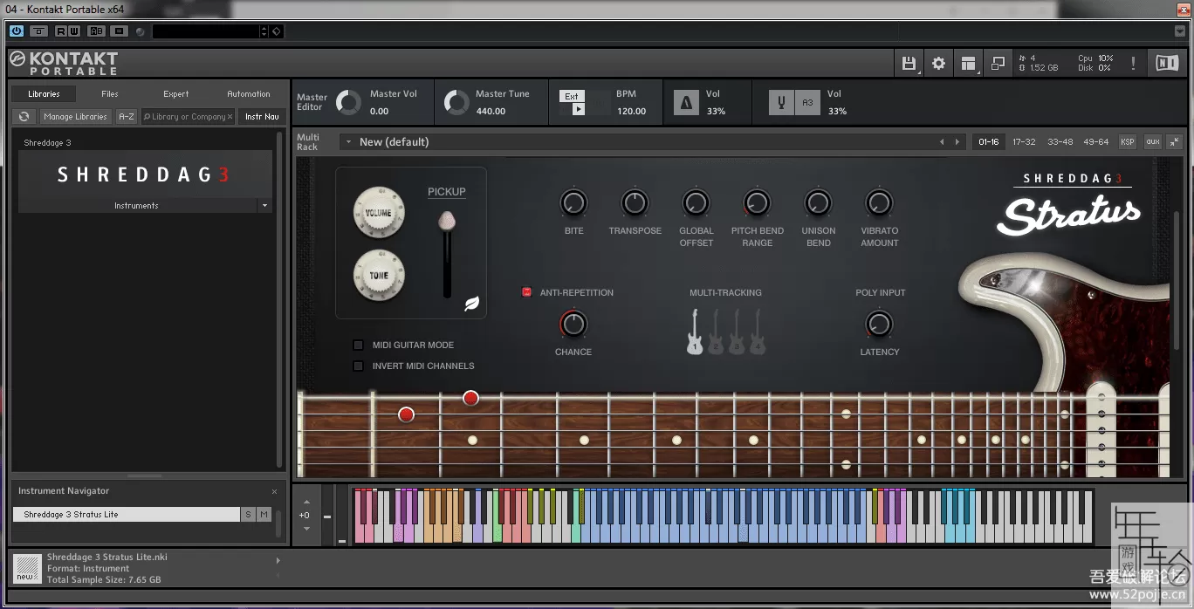This screenshot has height=609, width=1194.
Task: Switch to the Libraries tab
Action: coord(44,93)
